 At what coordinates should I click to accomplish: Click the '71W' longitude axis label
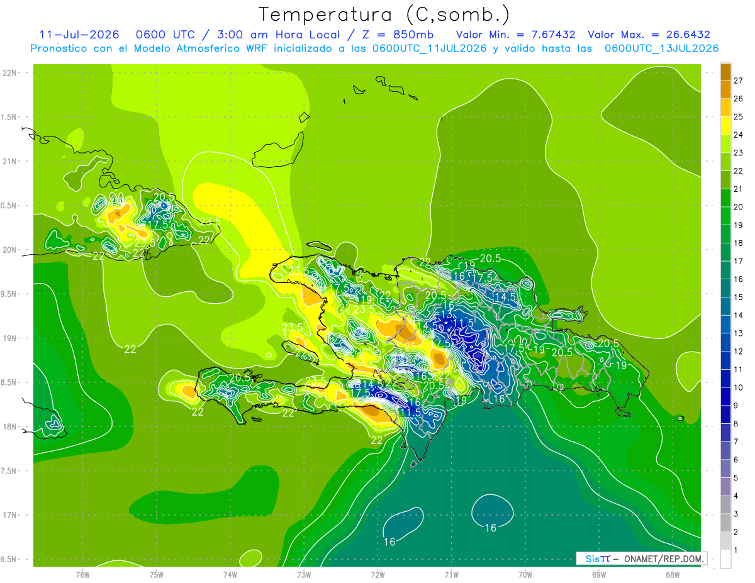point(451,574)
